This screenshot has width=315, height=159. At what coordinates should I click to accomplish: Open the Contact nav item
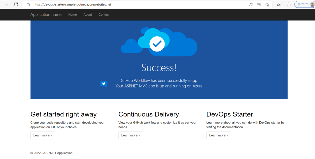(x=104, y=15)
